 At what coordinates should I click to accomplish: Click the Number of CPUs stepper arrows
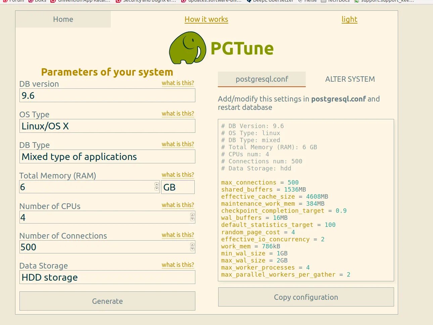coord(192,217)
